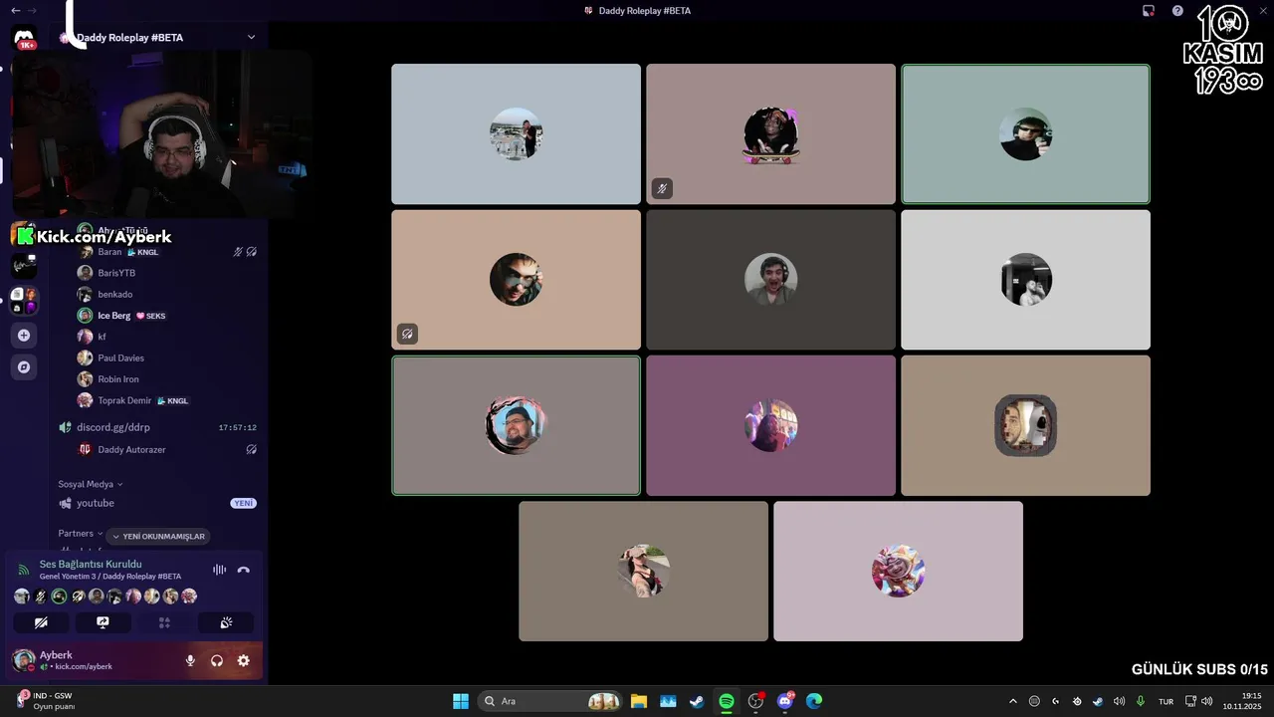
Task: Show hidden tray icons chevron
Action: click(1013, 701)
